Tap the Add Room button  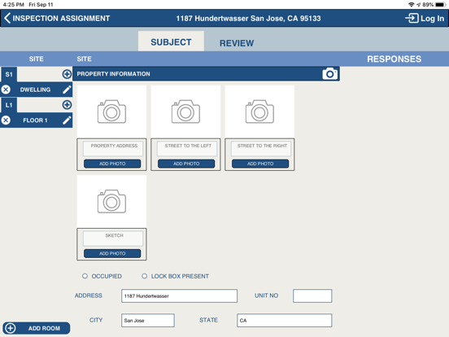pyautogui.click(x=37, y=328)
